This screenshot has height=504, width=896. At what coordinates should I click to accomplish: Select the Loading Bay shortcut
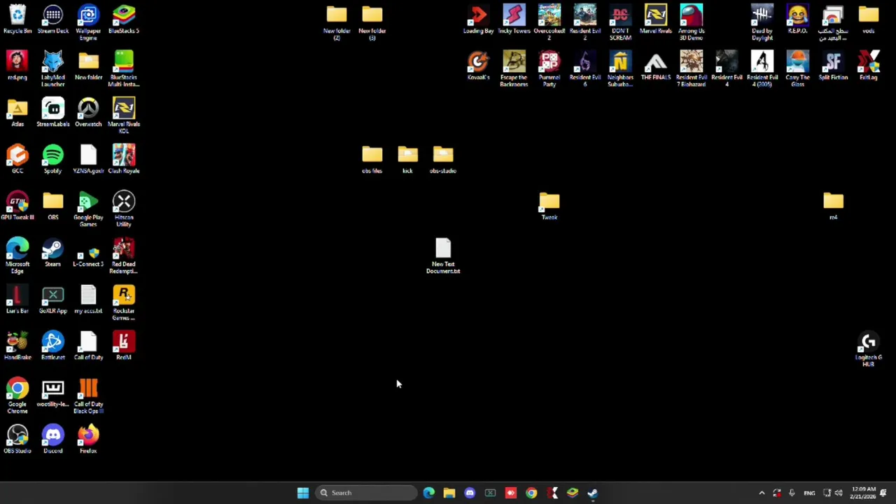click(x=479, y=19)
